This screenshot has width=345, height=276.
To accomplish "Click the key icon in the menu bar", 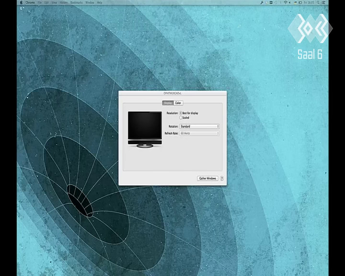I will tap(262, 2).
